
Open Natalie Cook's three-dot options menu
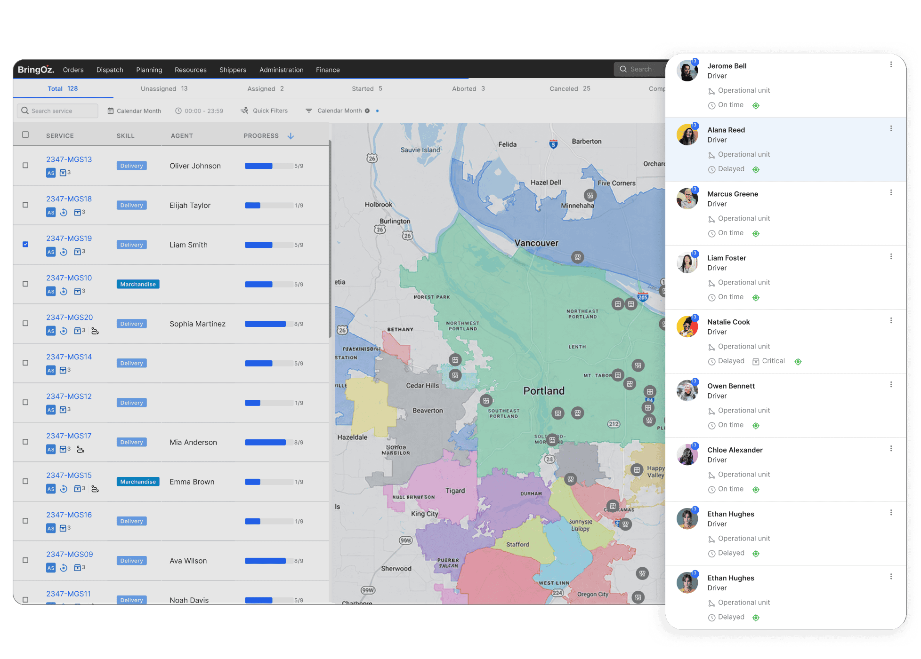click(891, 320)
